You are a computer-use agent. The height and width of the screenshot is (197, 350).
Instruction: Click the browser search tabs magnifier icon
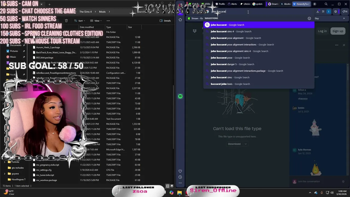click(326, 4)
